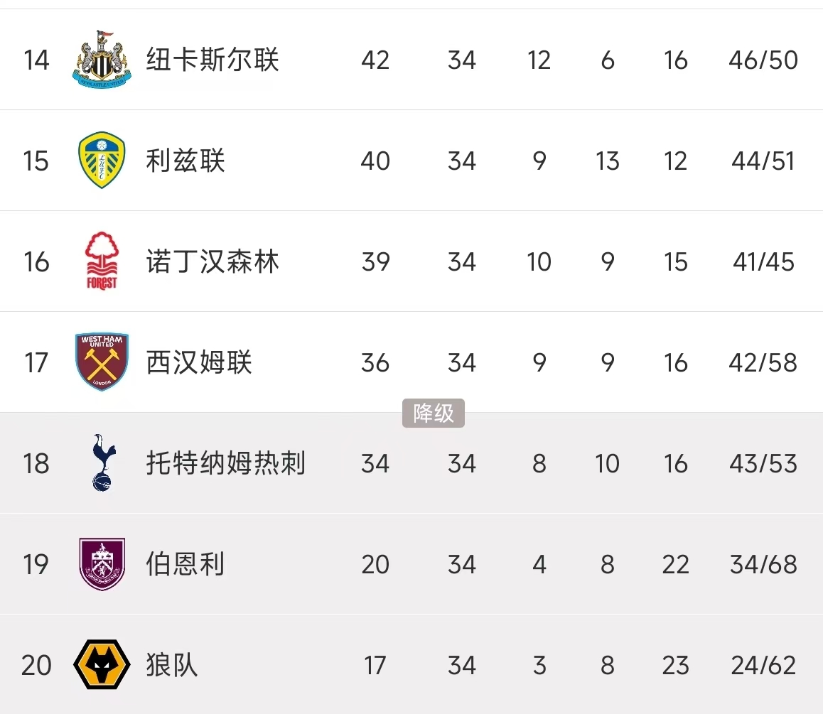Click the Tottenham Hotspur cockerel logo
Screen dimensions: 823x714
(x=102, y=463)
